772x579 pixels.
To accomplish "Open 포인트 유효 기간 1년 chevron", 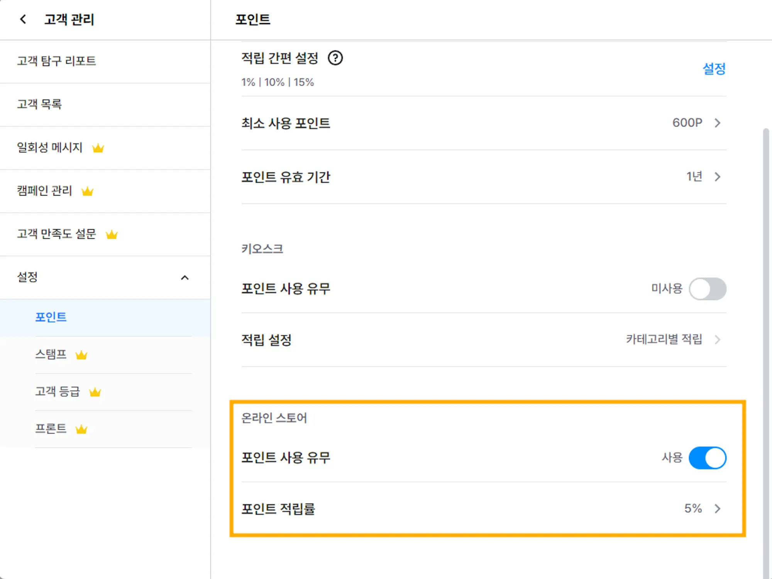I will 717,177.
